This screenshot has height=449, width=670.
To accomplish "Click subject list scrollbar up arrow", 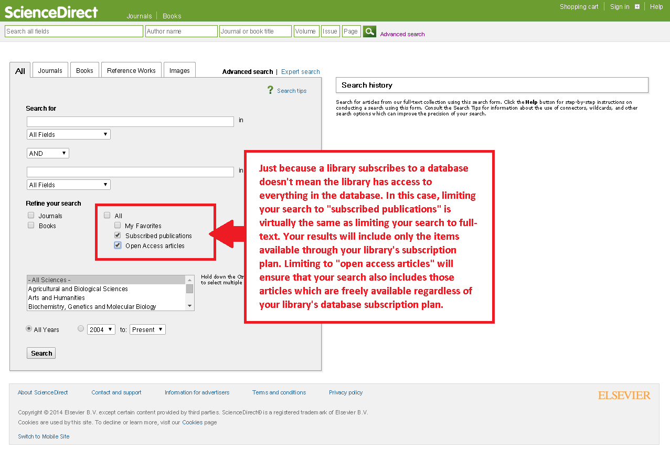I will pos(190,280).
